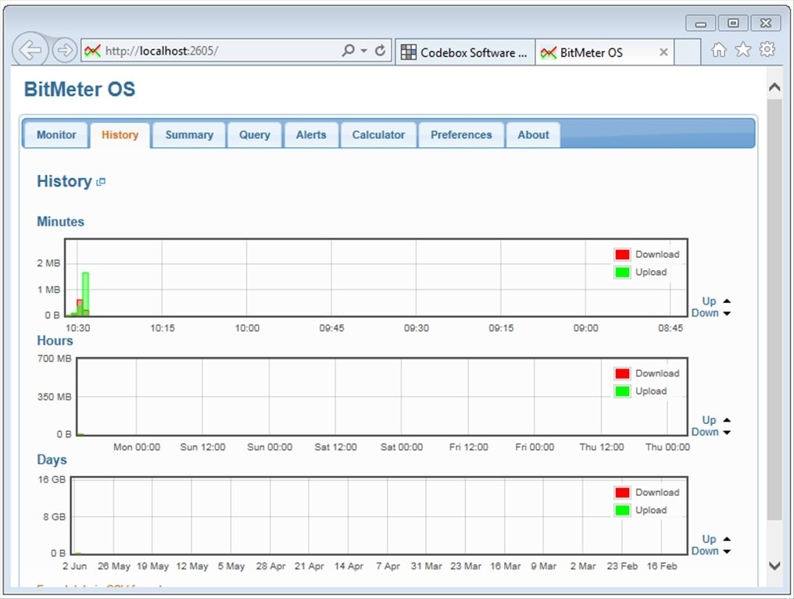Click the BitMeter OS page title
Viewport: 794px width, 599px height.
[80, 90]
